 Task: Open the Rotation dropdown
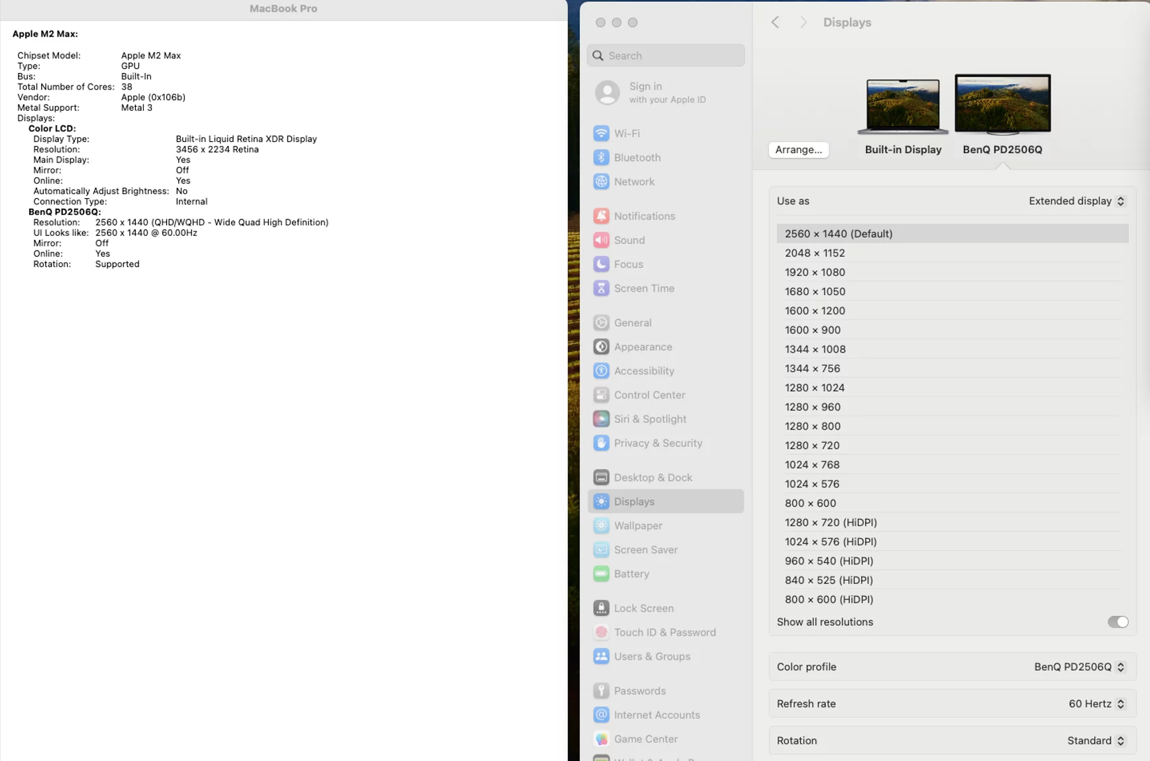[x=1096, y=740]
